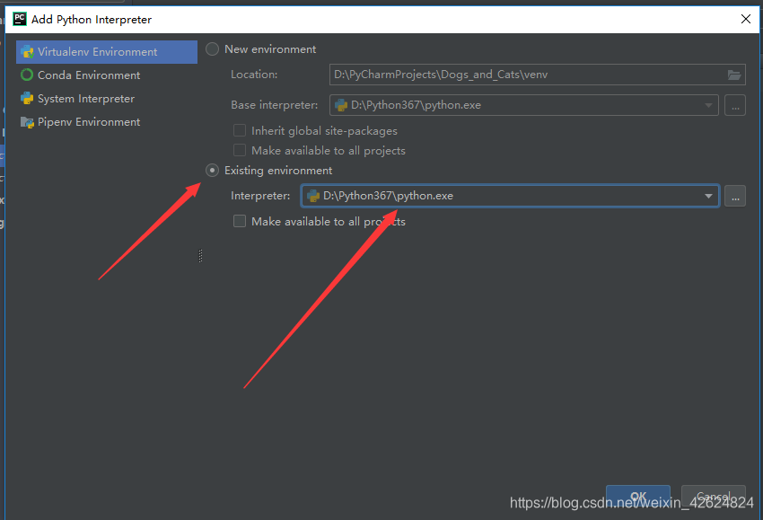The width and height of the screenshot is (763, 520).
Task: Select Pipenv Environment in the sidebar
Action: [107, 122]
